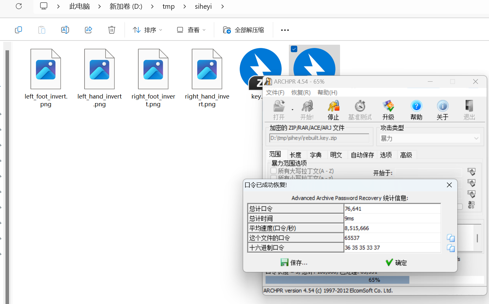The image size is (489, 304).
Task: Go to 新加卷 (D:) in the breadcrumb
Action: tap(126, 6)
